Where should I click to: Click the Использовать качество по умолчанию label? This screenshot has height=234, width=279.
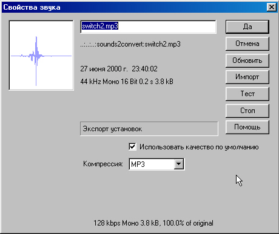[199, 147]
